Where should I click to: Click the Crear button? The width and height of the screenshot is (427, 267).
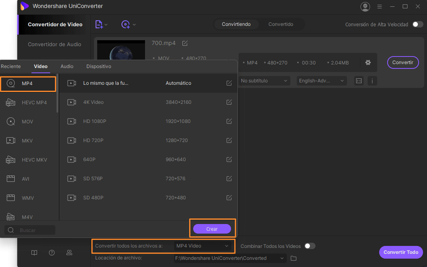pyautogui.click(x=212, y=229)
